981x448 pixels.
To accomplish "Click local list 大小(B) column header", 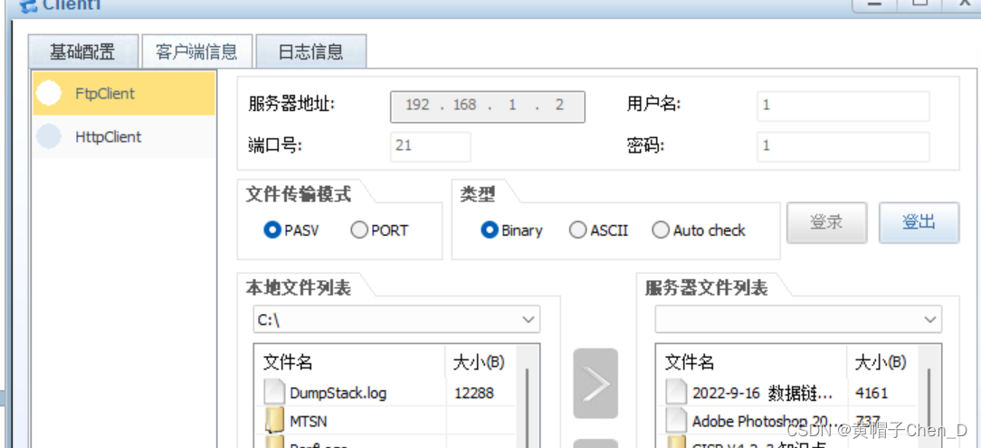I will point(480,362).
